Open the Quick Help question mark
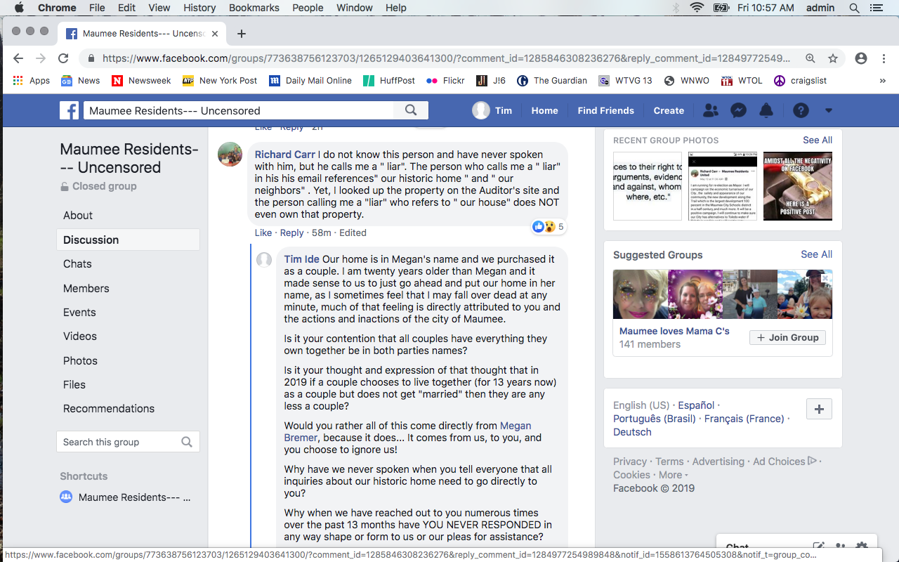This screenshot has width=899, height=562. tap(801, 110)
